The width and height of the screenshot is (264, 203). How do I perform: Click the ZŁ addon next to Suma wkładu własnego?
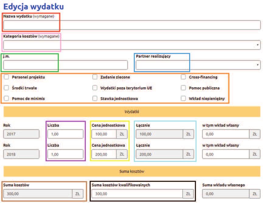tap(255, 194)
